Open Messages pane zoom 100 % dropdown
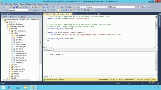Image resolution: width=161 pixels, height=90 pixels. 50,76
